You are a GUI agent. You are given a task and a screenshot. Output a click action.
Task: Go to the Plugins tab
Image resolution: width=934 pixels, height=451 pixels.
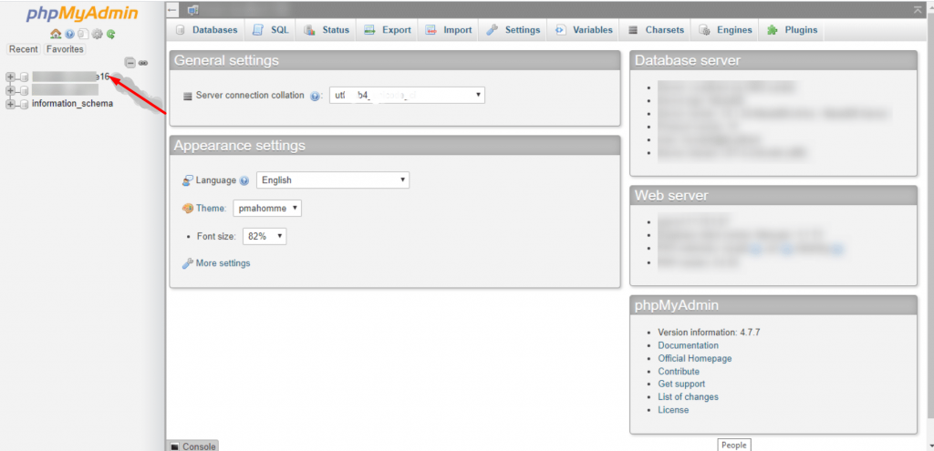coord(792,30)
